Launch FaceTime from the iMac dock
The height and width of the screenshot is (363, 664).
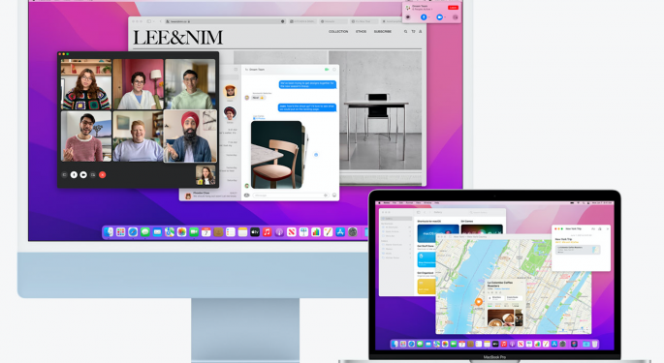click(x=194, y=232)
